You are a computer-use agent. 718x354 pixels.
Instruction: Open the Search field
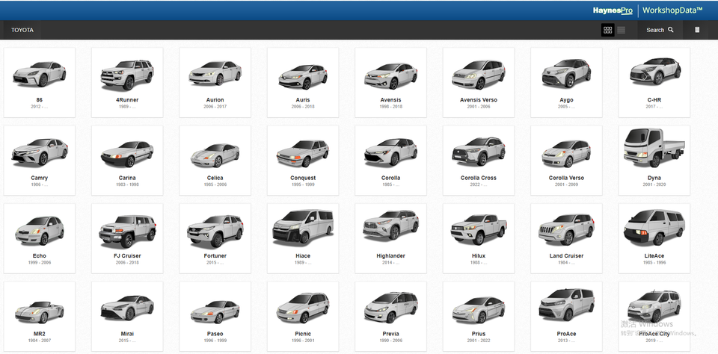pos(660,30)
